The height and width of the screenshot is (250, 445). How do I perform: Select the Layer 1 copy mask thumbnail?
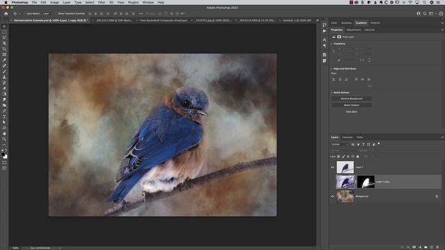[x=366, y=182]
